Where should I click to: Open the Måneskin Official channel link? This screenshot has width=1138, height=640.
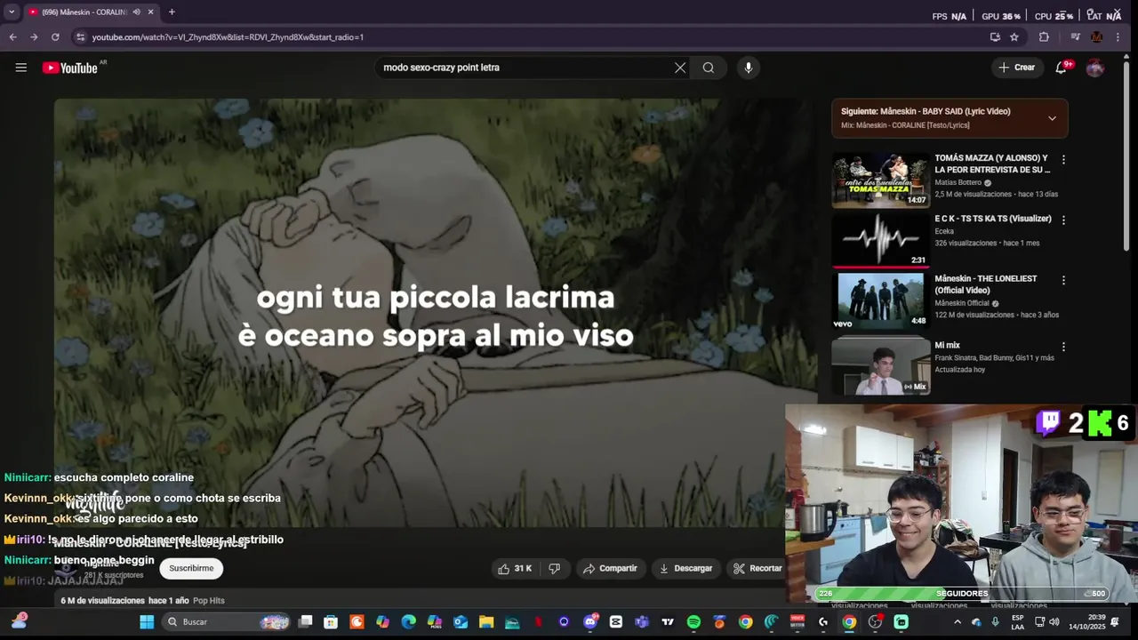point(962,303)
